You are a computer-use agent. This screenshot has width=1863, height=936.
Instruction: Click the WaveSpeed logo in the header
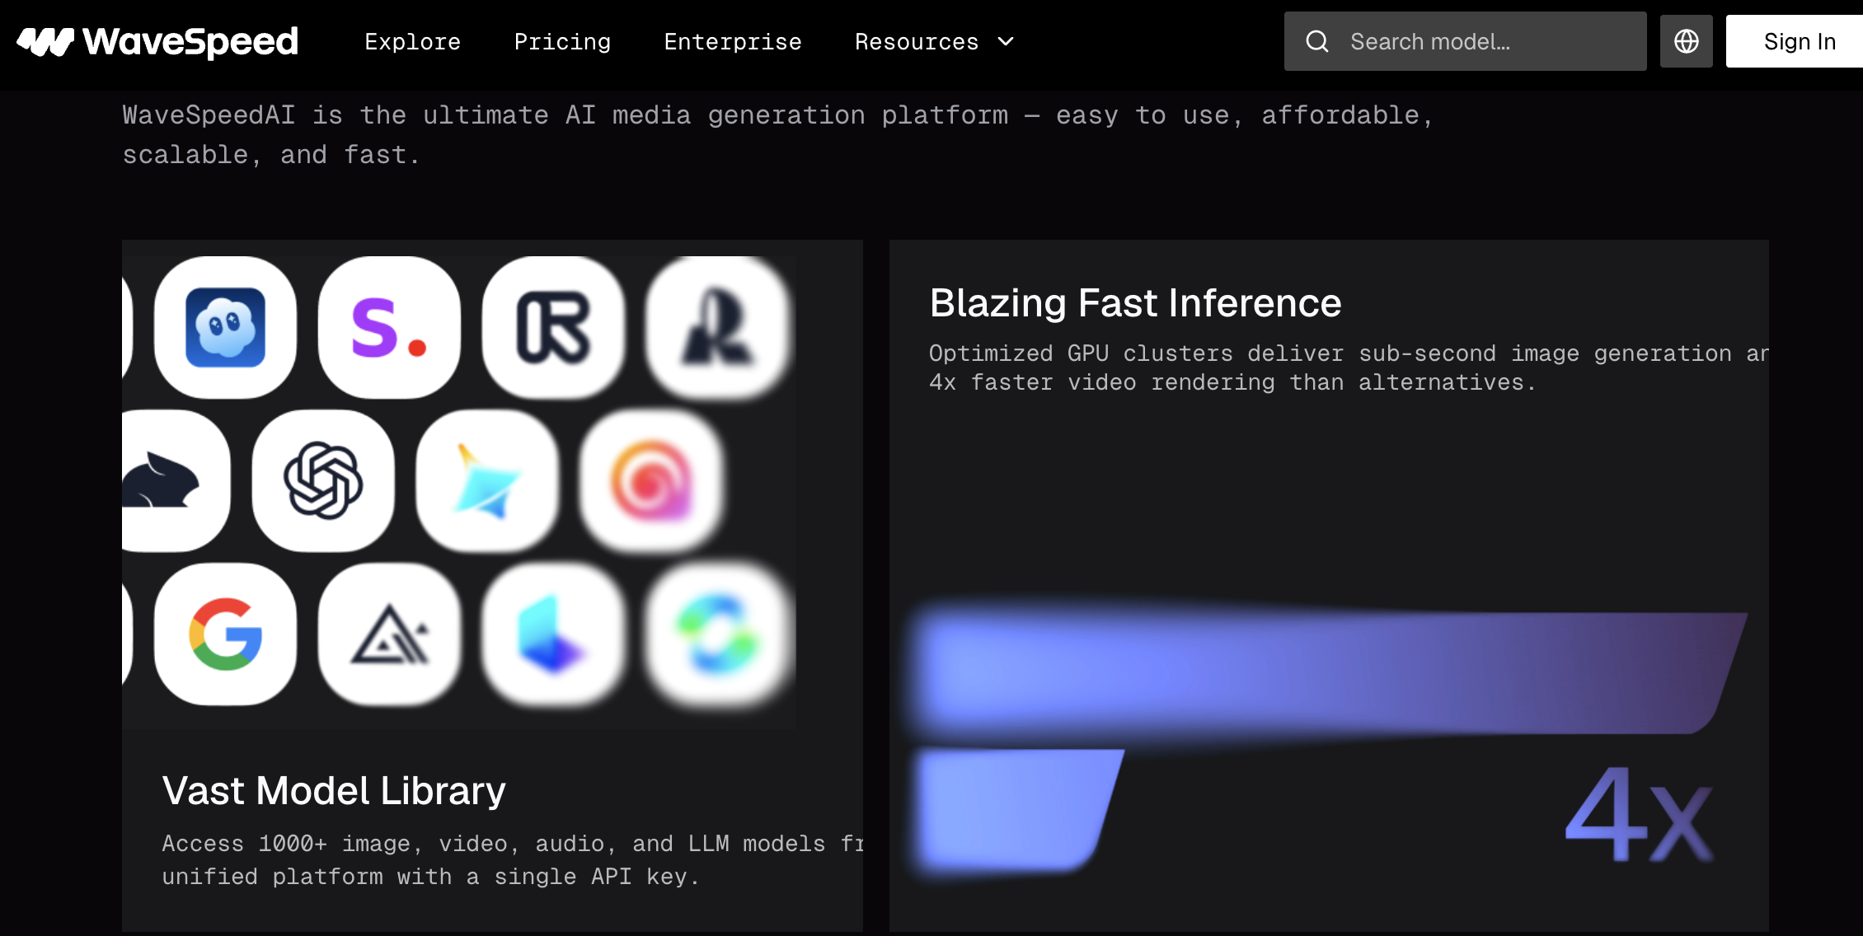coord(157,41)
